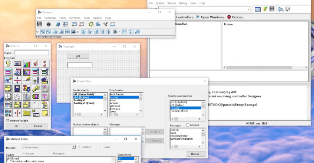Click the first horizontal alignment icon after H:
This screenshot has width=314, height=163.
[x=84, y=32]
